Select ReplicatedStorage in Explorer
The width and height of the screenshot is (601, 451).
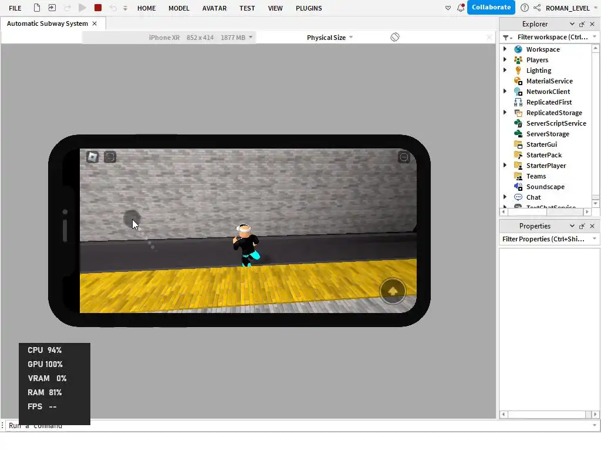(x=554, y=113)
